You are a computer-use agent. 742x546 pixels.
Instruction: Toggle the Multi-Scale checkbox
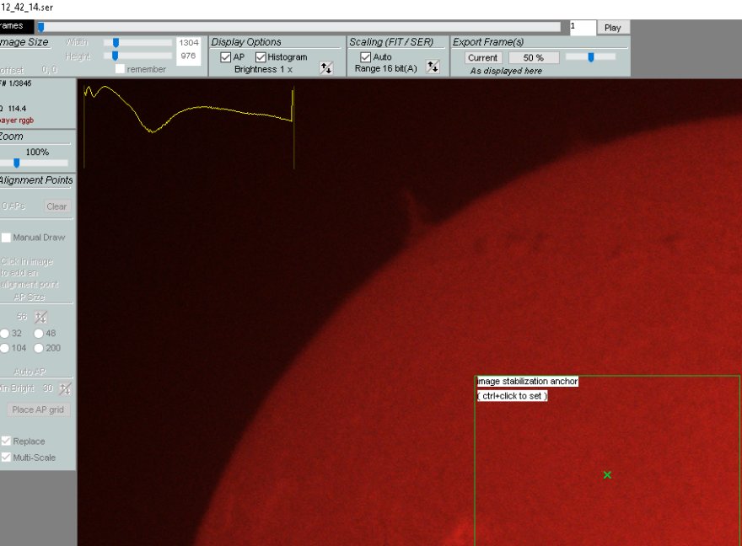pyautogui.click(x=6, y=457)
